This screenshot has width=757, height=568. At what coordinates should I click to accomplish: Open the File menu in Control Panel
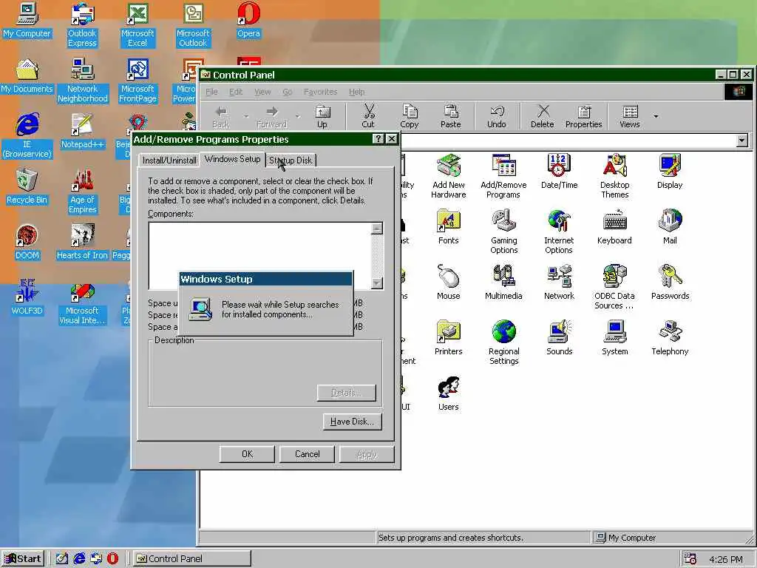(x=211, y=92)
